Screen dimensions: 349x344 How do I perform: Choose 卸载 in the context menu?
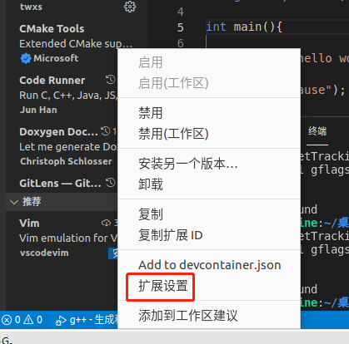click(151, 184)
